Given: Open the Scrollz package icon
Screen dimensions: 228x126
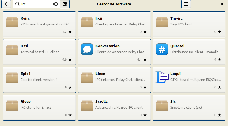Looking at the screenshot, I should coord(87,105).
